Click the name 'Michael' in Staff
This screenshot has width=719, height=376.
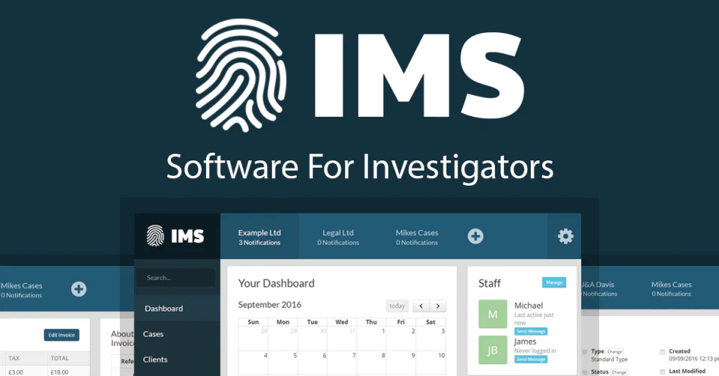tap(529, 306)
